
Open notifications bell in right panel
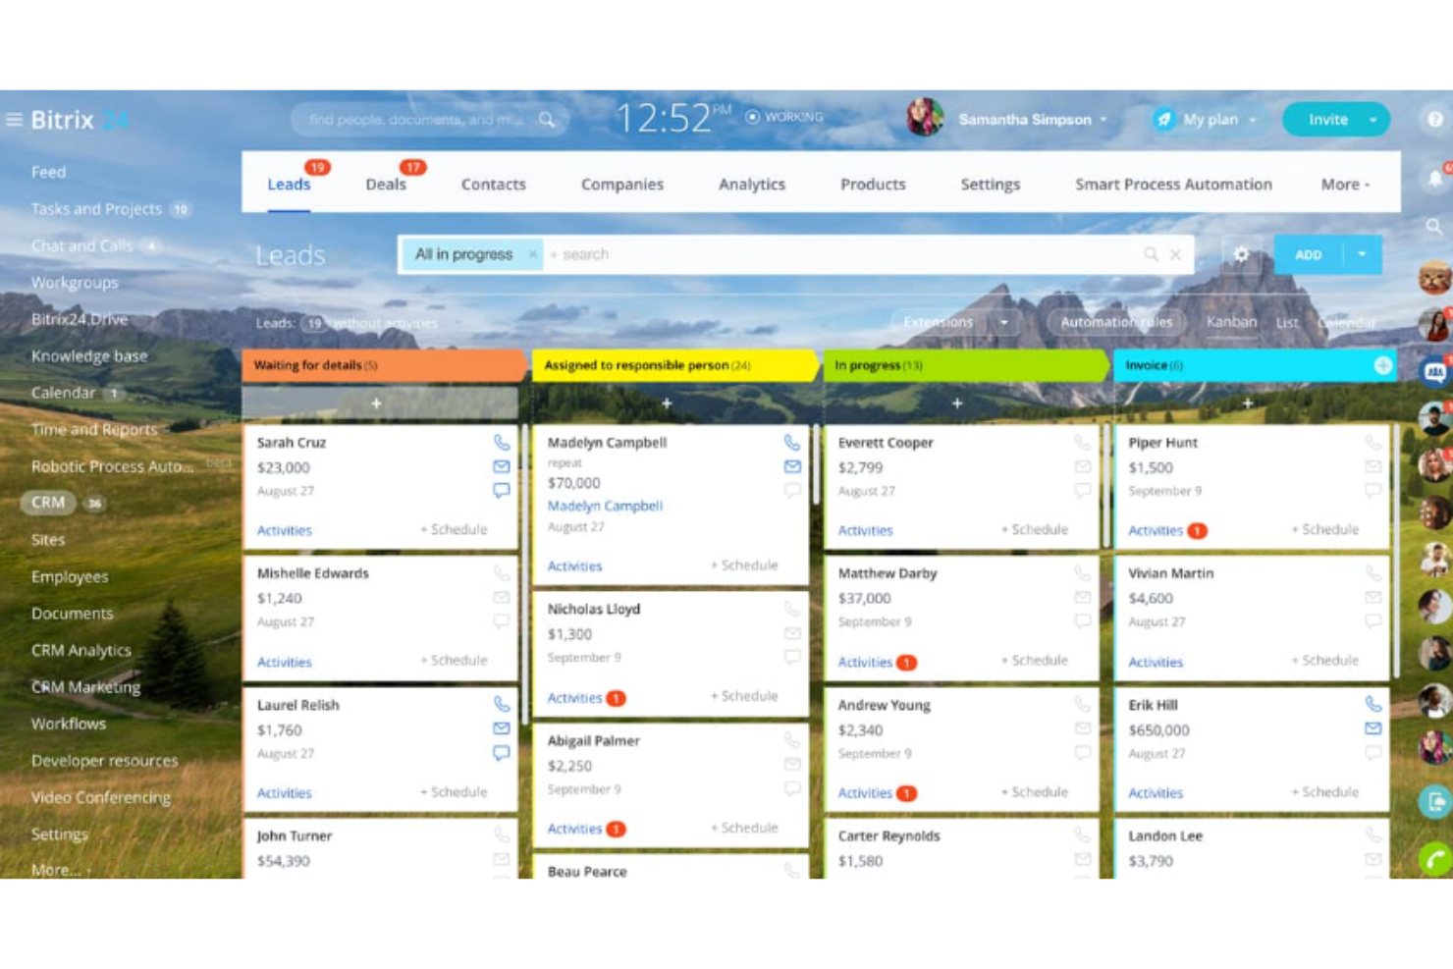pyautogui.click(x=1435, y=179)
